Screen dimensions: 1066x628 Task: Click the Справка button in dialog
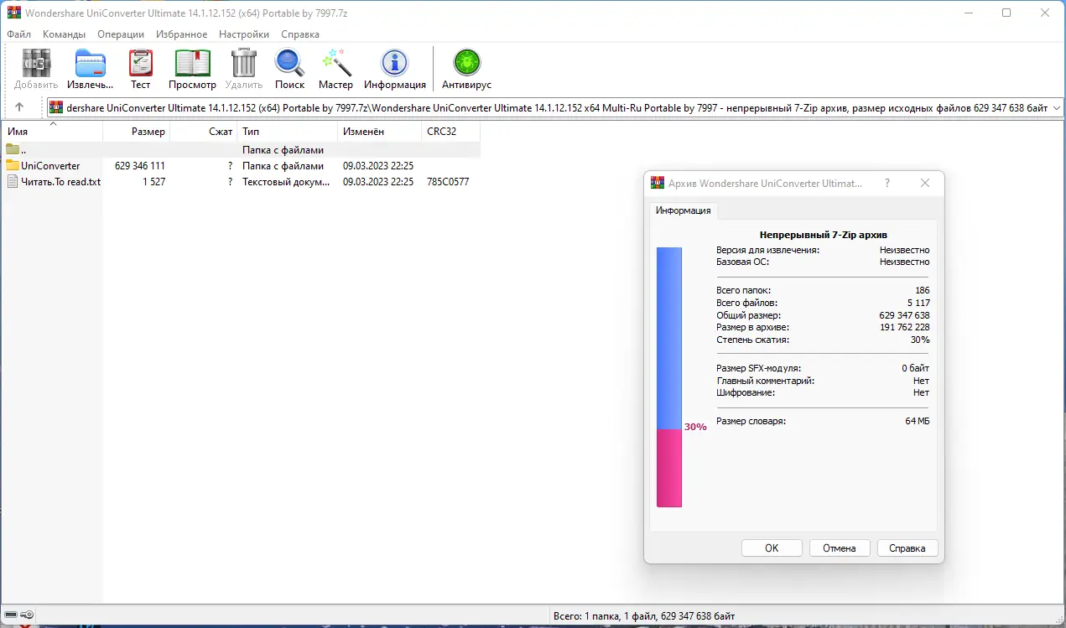907,548
